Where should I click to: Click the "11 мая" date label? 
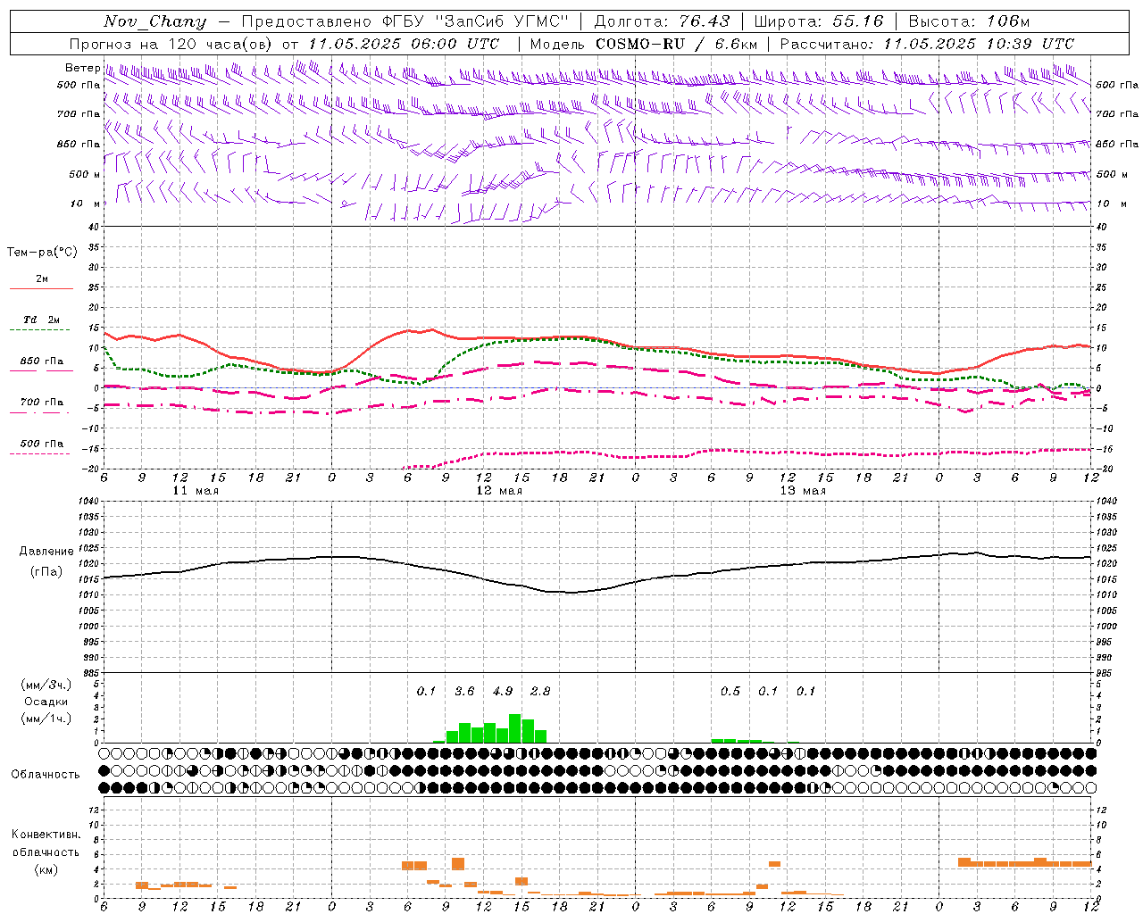pyautogui.click(x=196, y=491)
